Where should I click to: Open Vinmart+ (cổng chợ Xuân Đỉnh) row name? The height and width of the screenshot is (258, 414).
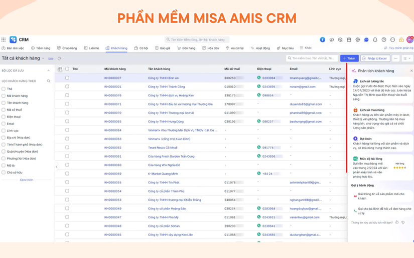point(169,139)
